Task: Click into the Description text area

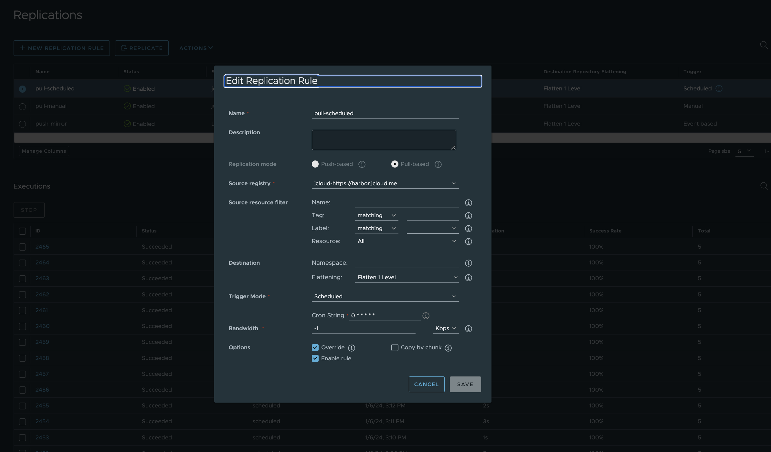Action: (384, 140)
